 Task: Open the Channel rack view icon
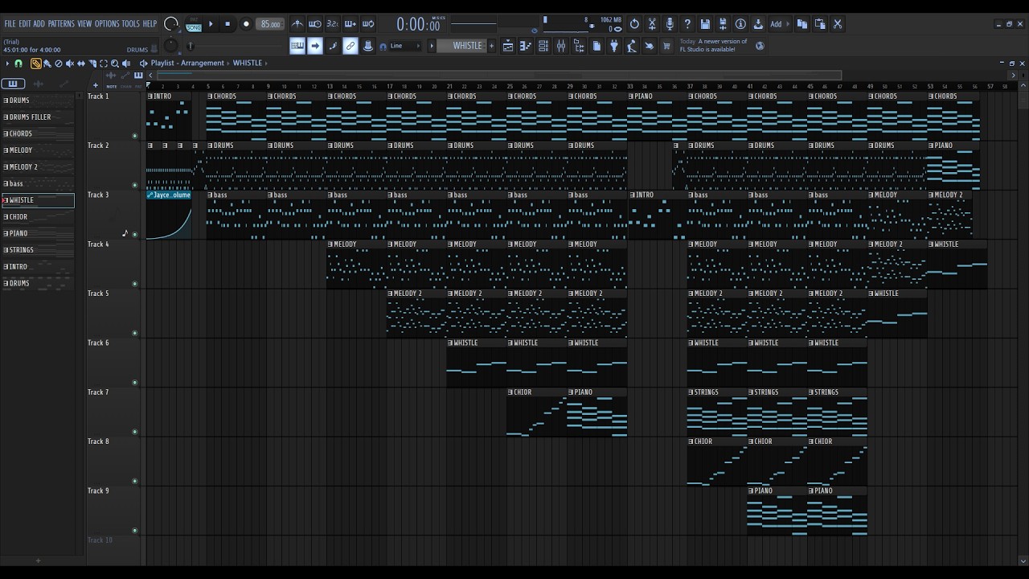[x=543, y=46]
